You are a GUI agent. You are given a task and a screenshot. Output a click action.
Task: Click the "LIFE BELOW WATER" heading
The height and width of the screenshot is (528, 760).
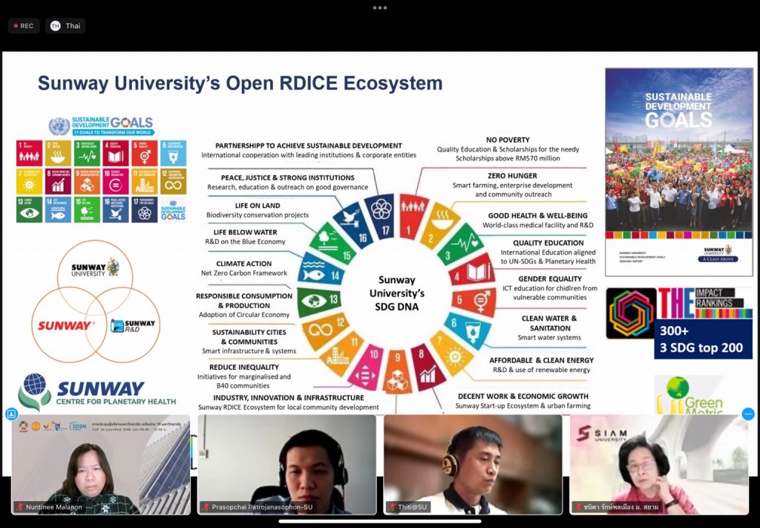tap(245, 232)
